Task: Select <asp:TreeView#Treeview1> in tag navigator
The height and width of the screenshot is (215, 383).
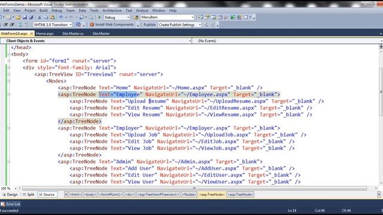Action: coord(158,195)
